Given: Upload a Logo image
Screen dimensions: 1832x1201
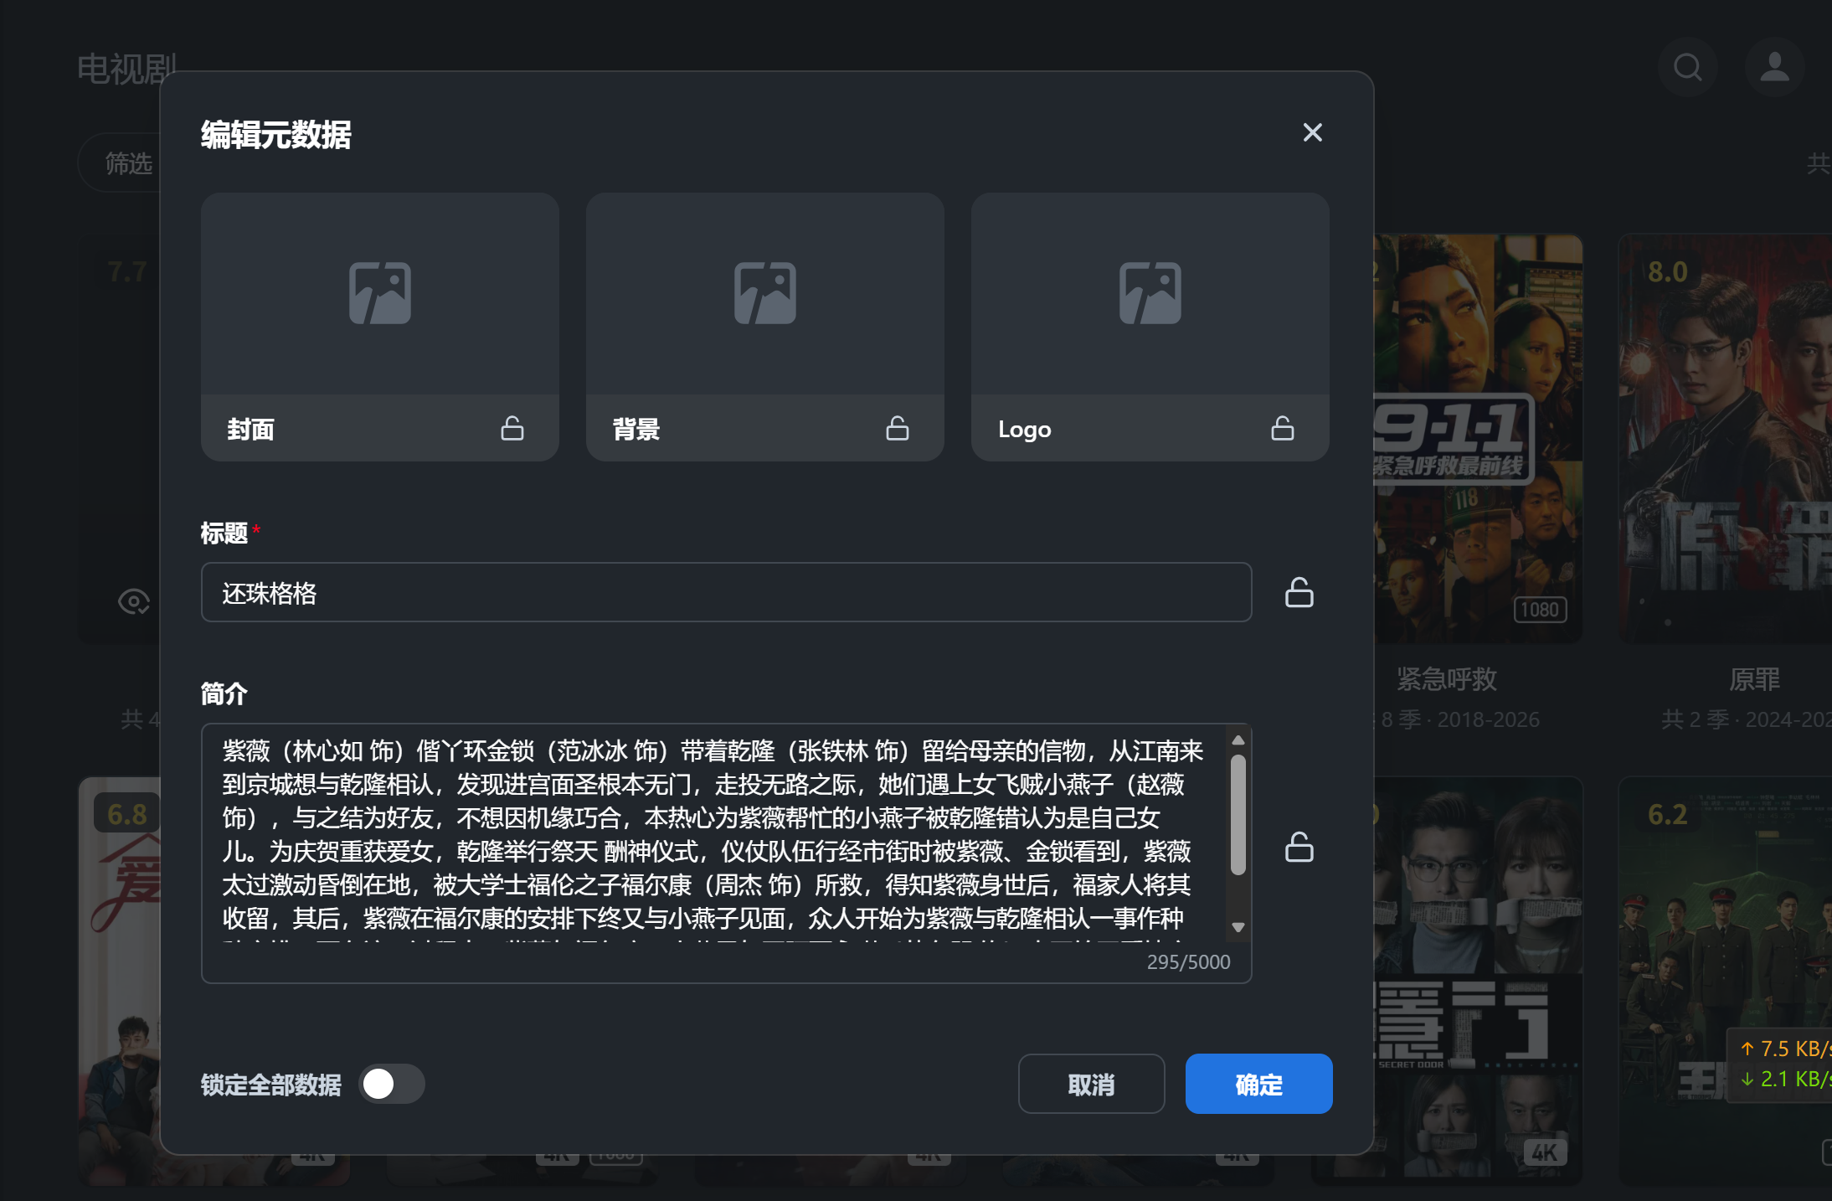Looking at the screenshot, I should coord(1150,294).
